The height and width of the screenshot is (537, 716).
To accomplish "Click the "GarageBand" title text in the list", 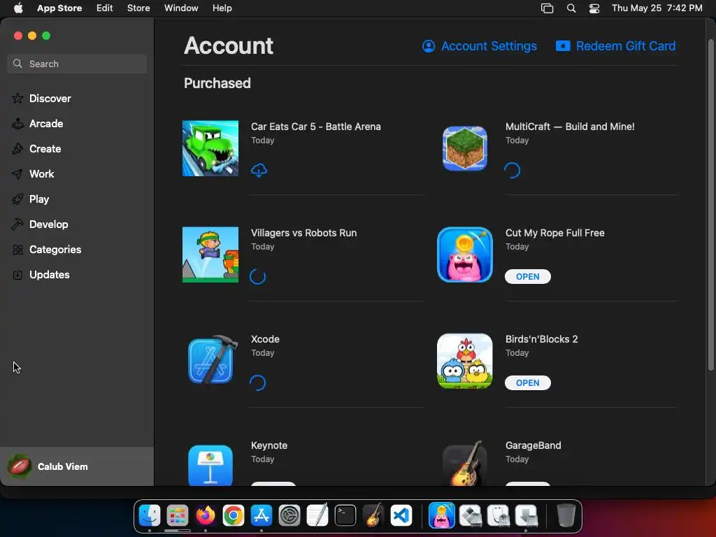I will coord(533,445).
